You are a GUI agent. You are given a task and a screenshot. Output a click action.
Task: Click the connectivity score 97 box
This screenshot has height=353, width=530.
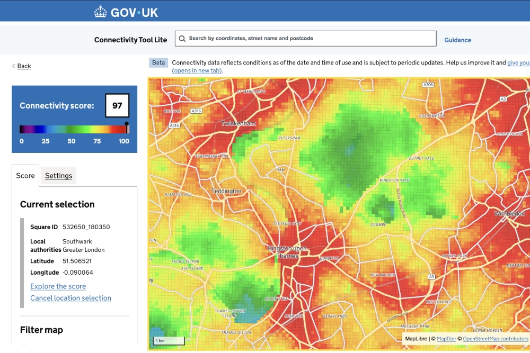point(117,105)
